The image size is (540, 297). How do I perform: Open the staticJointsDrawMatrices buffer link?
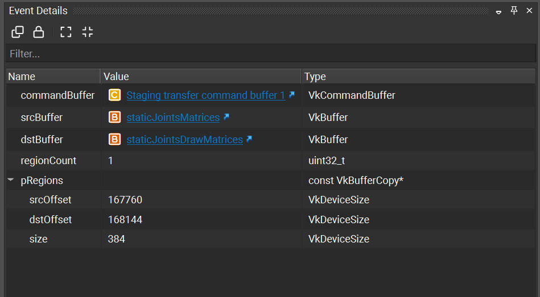184,140
